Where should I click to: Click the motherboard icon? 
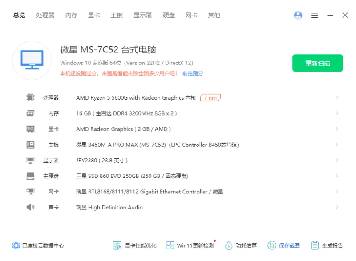pos(30,145)
